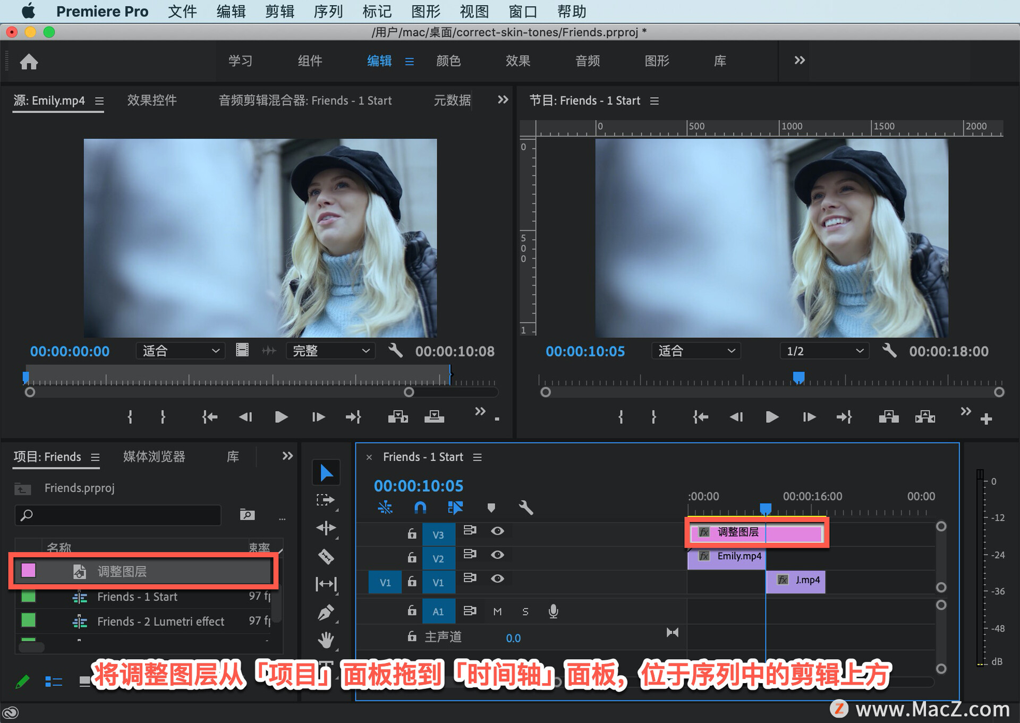Image resolution: width=1020 pixels, height=723 pixels.
Task: Expand workspace overflow chevrons
Action: pyautogui.click(x=799, y=61)
